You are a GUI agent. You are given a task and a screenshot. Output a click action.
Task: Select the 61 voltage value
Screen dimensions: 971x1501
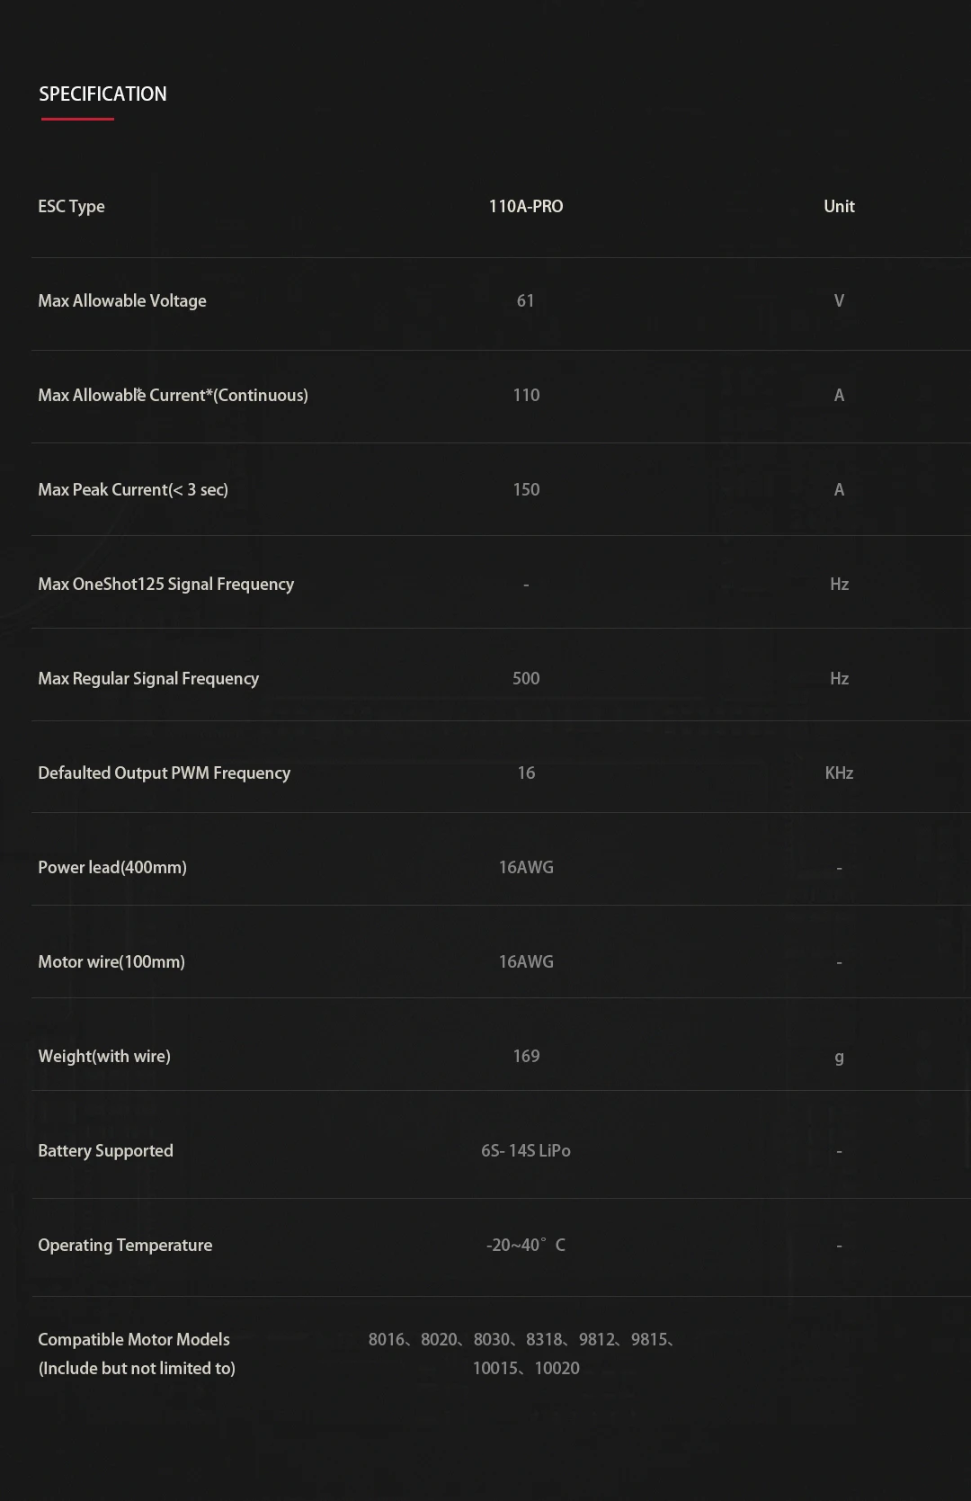pyautogui.click(x=526, y=301)
